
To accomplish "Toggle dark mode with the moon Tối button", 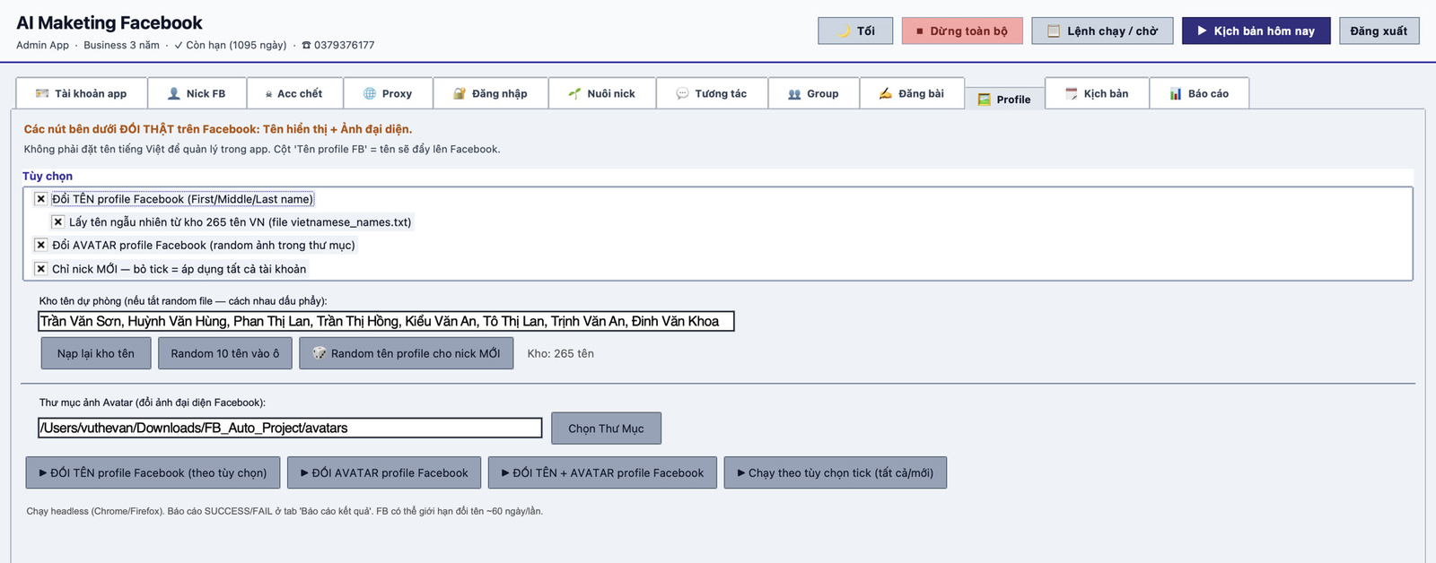I will pyautogui.click(x=855, y=30).
